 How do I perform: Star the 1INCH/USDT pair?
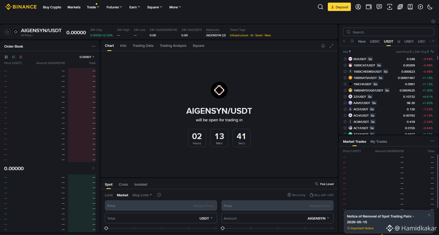point(345,84)
